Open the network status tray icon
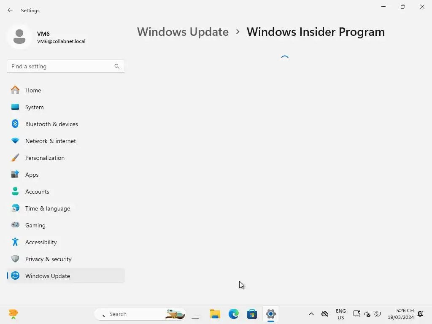Screen dimensions: 432x324 (357, 314)
